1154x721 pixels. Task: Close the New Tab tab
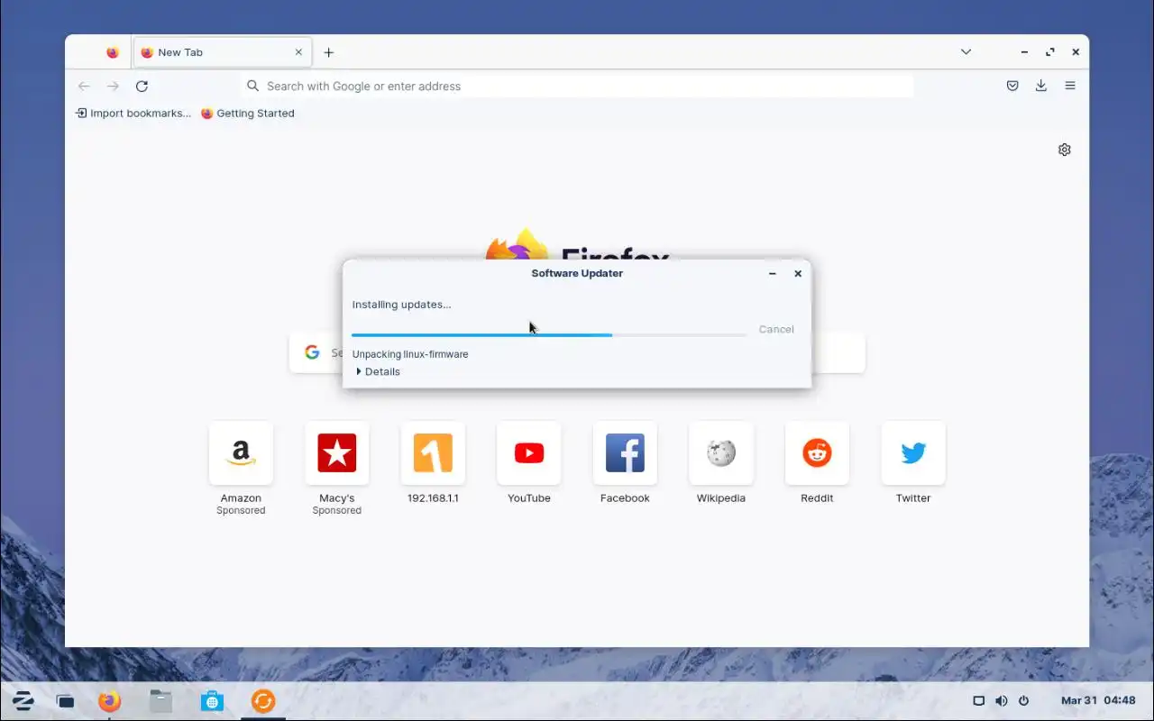click(x=298, y=52)
